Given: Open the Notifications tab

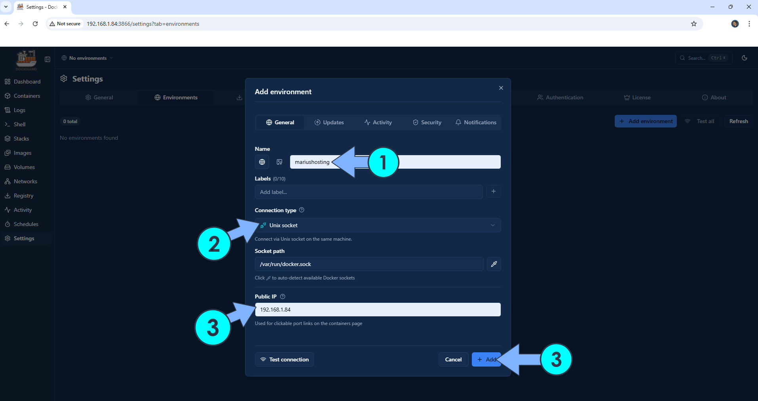Looking at the screenshot, I should (476, 122).
